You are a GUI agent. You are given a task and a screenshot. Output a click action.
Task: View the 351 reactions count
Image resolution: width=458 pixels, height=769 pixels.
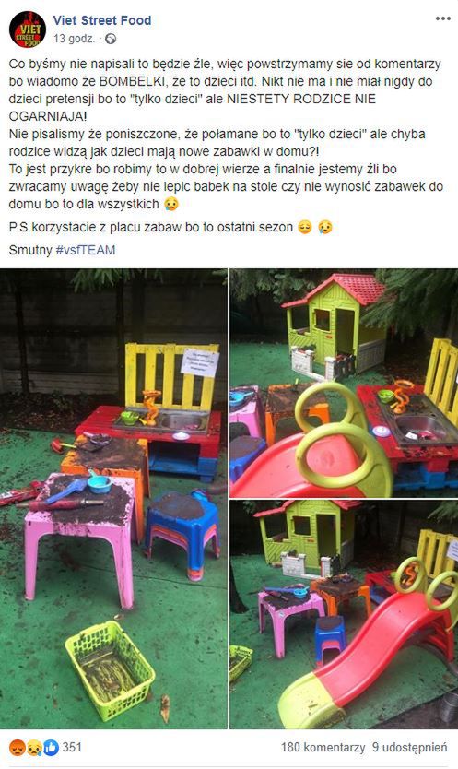click(72, 748)
